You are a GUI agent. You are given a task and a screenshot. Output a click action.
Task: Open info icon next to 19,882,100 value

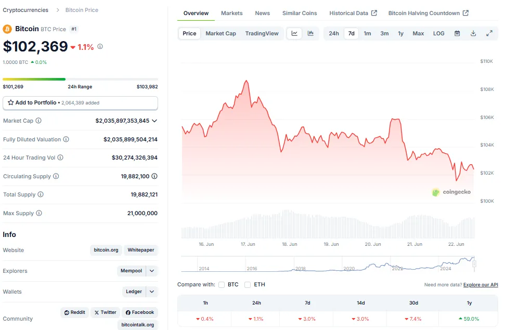pos(154,176)
